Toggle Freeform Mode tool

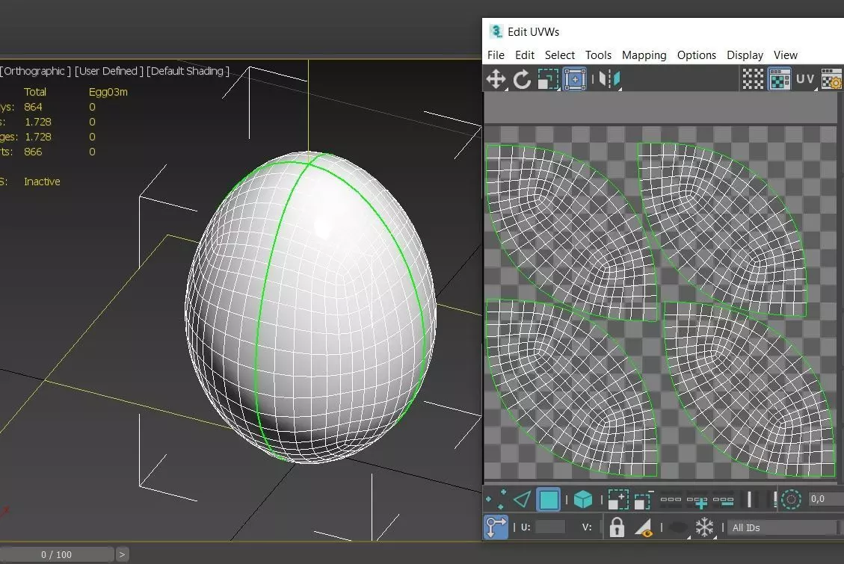pos(574,80)
